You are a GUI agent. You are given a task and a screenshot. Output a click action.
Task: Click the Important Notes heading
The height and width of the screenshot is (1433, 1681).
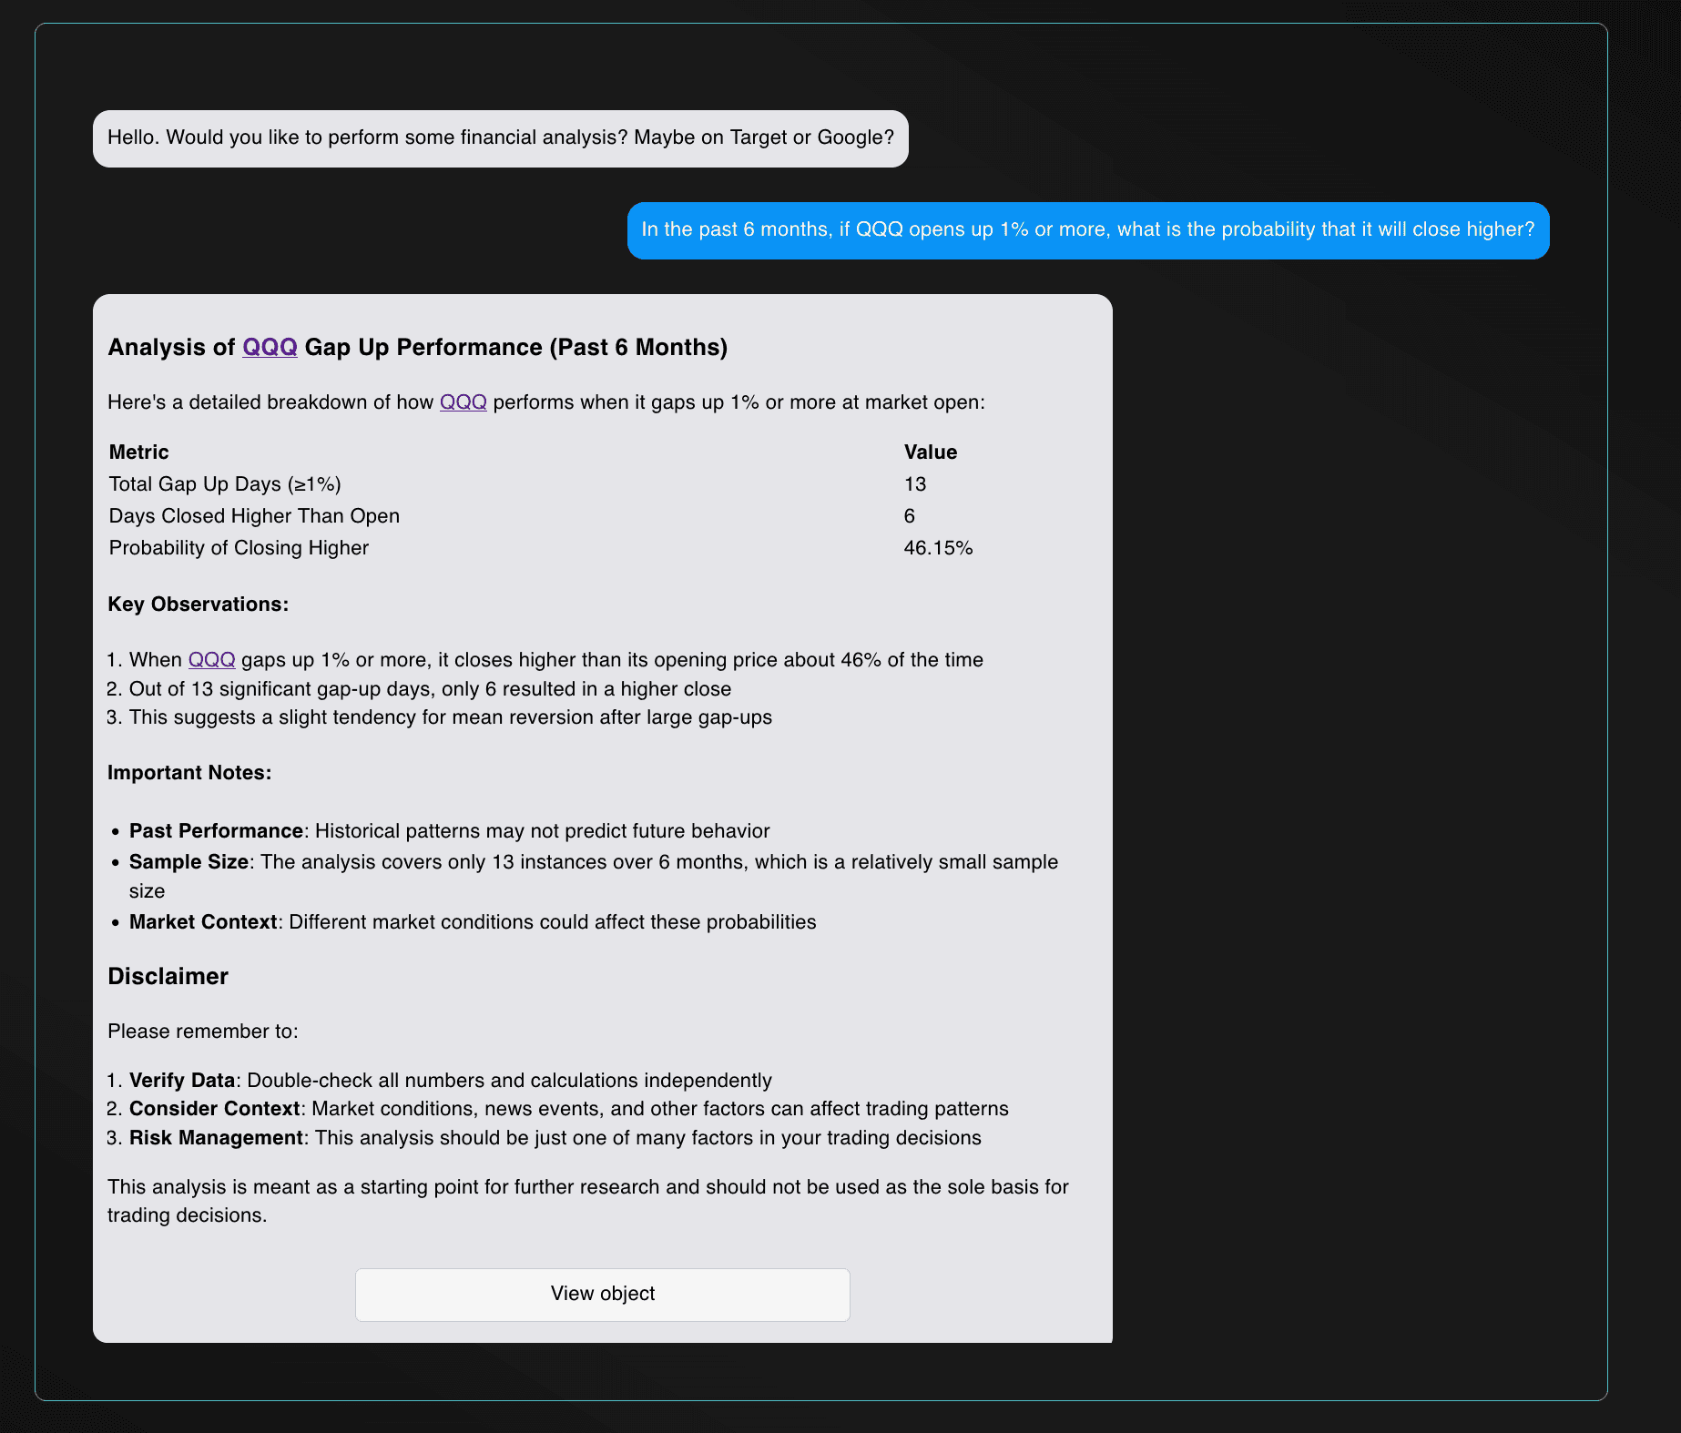click(189, 773)
